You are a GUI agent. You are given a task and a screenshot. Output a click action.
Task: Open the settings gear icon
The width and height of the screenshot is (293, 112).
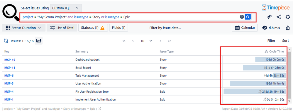click(x=287, y=17)
